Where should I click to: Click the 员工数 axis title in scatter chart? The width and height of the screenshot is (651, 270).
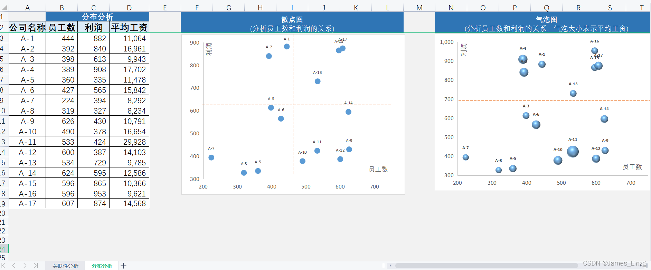378,169
